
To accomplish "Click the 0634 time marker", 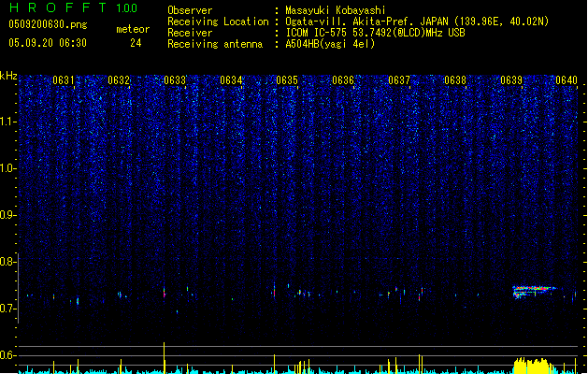I will click(x=231, y=80).
